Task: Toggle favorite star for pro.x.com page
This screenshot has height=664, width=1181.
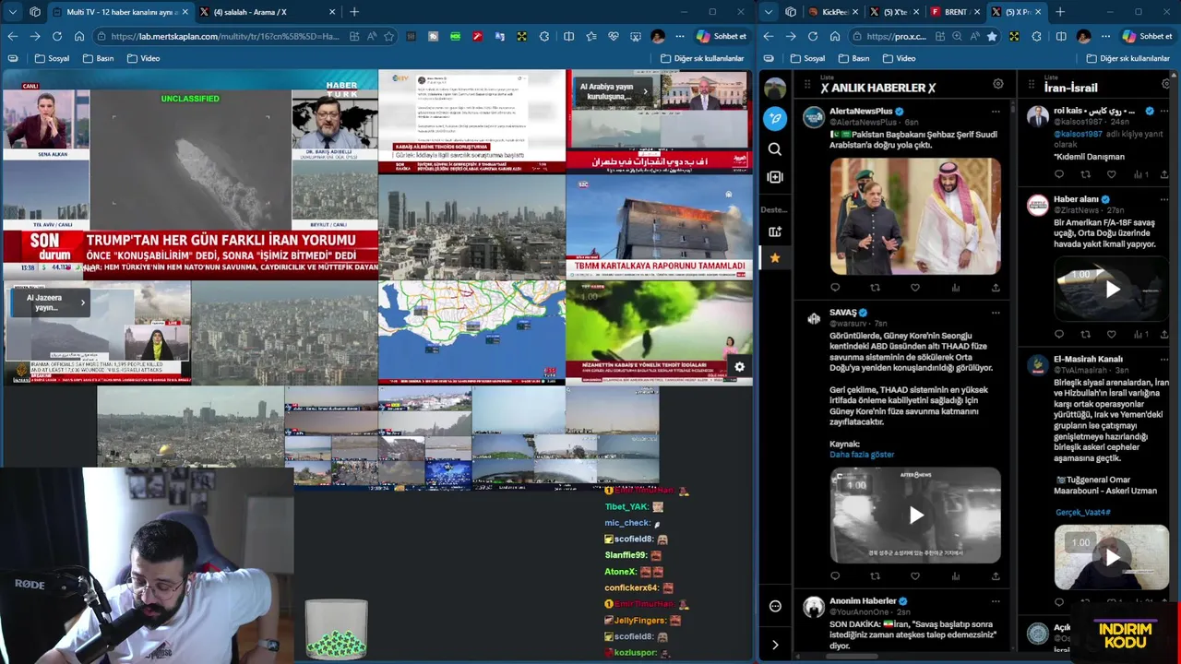Action: pos(992,36)
